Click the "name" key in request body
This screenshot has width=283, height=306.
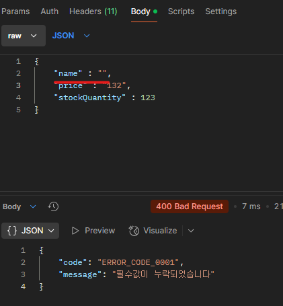point(68,73)
